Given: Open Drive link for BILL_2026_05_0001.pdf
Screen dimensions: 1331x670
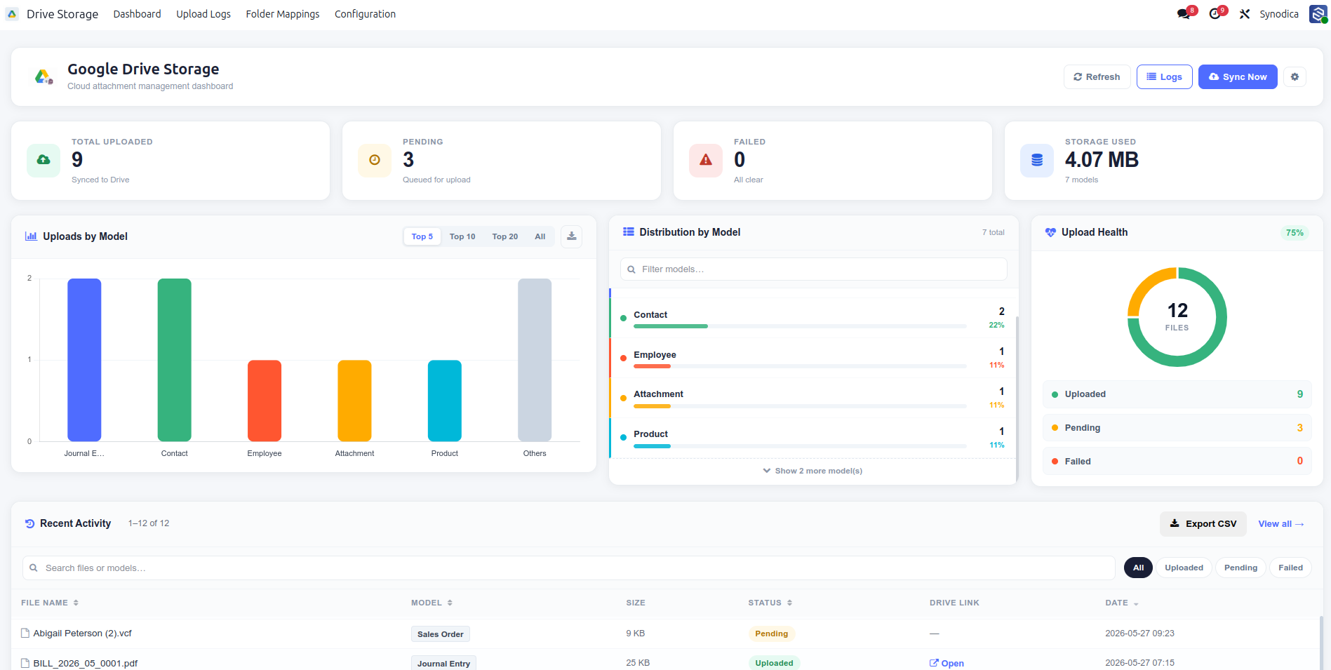Looking at the screenshot, I should pos(947,663).
